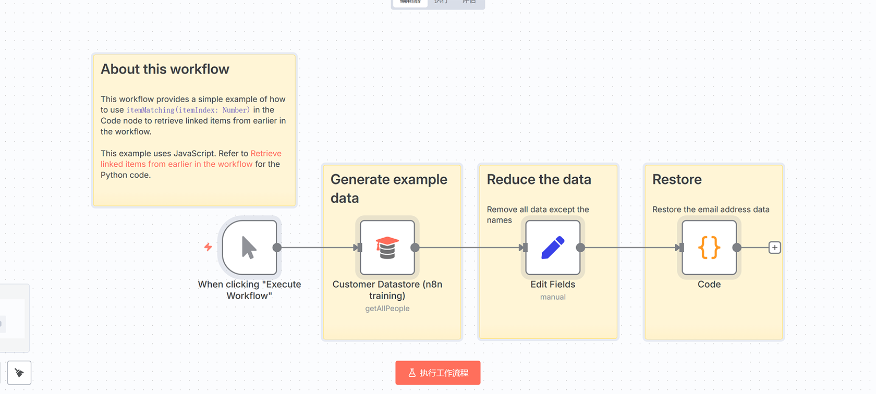
Task: Click the red lightning bolt trigger indicator
Action: point(208,247)
